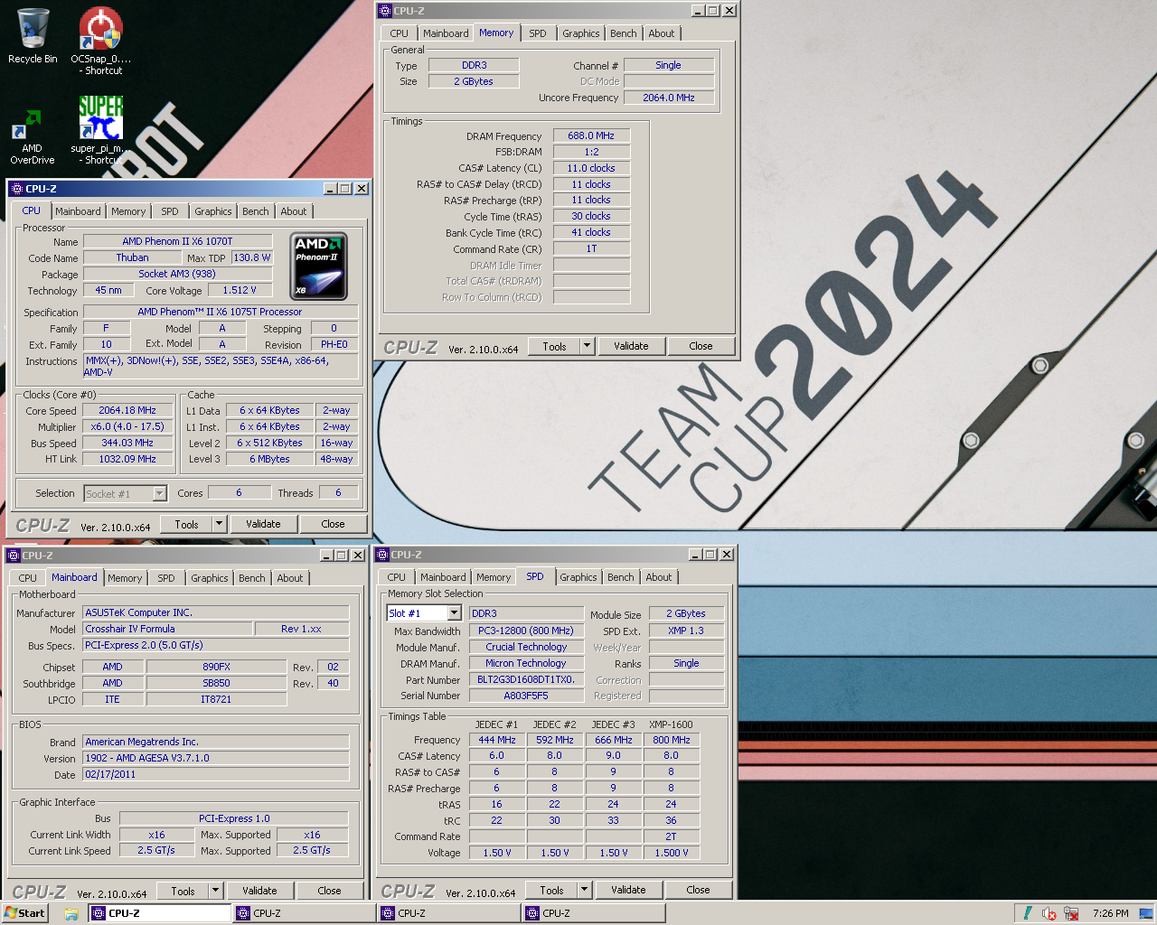1157x925 pixels.
Task: Click the Uncore Frequency 2064.0 MHz field
Action: point(669,98)
